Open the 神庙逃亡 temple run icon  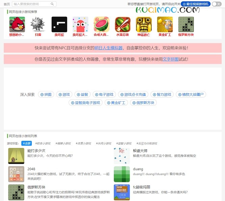click(144, 24)
